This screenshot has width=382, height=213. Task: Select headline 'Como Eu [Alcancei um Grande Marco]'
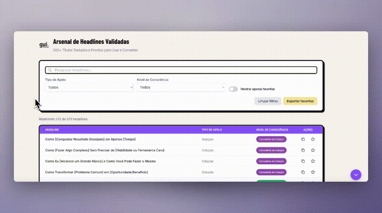click(100, 161)
